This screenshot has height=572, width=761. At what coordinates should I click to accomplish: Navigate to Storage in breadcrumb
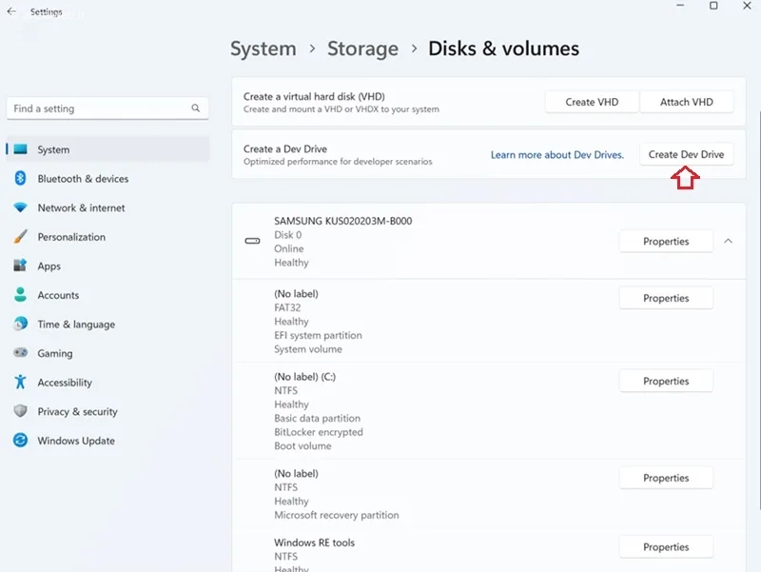362,49
